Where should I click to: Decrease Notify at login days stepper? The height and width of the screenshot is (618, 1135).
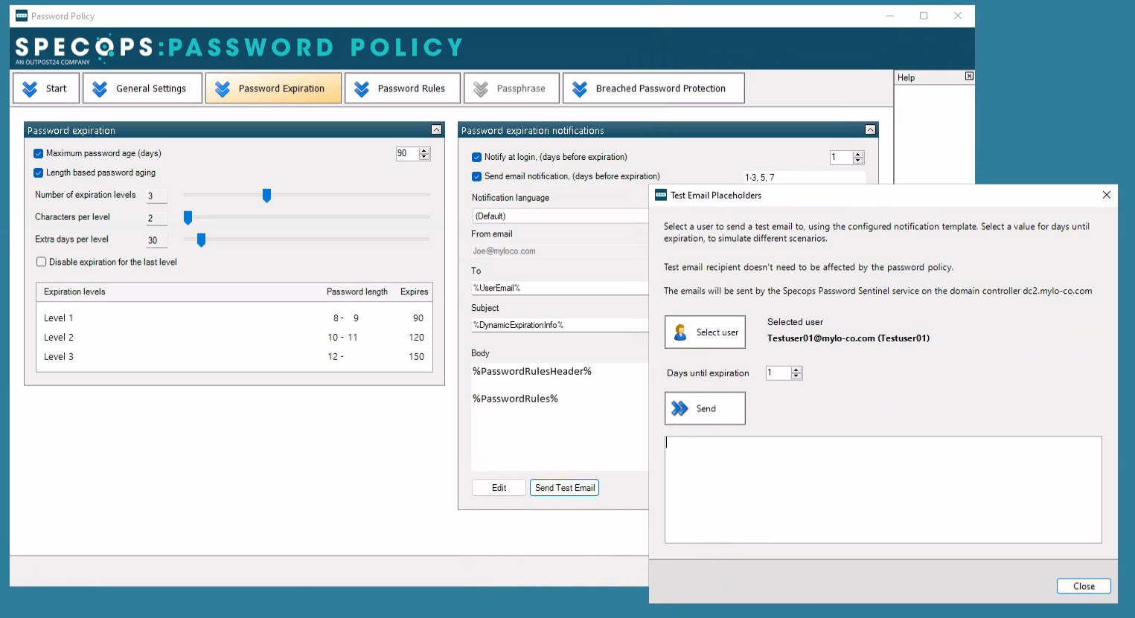(x=858, y=161)
